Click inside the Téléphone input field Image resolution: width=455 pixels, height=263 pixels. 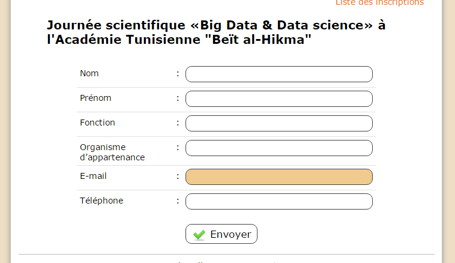pyautogui.click(x=279, y=202)
